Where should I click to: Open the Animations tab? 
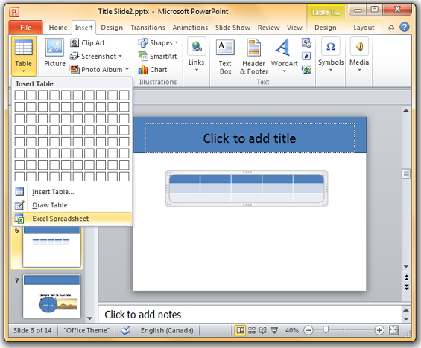pos(190,28)
